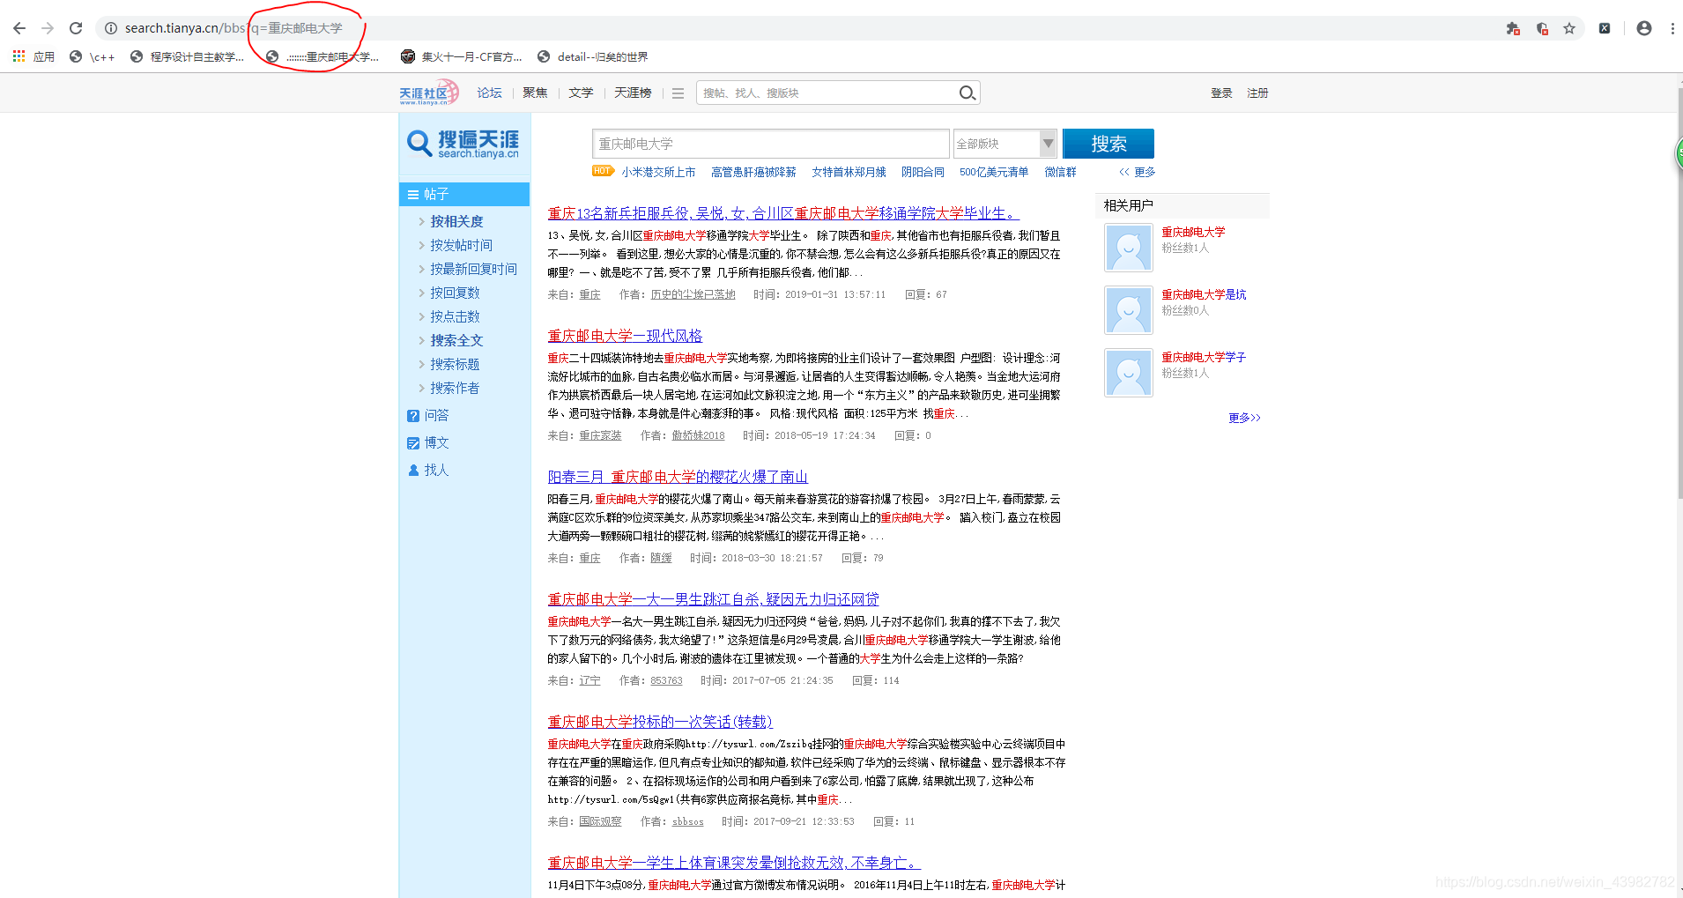Image resolution: width=1683 pixels, height=898 pixels.
Task: Open the 聚焦 navigation item
Action: (535, 93)
